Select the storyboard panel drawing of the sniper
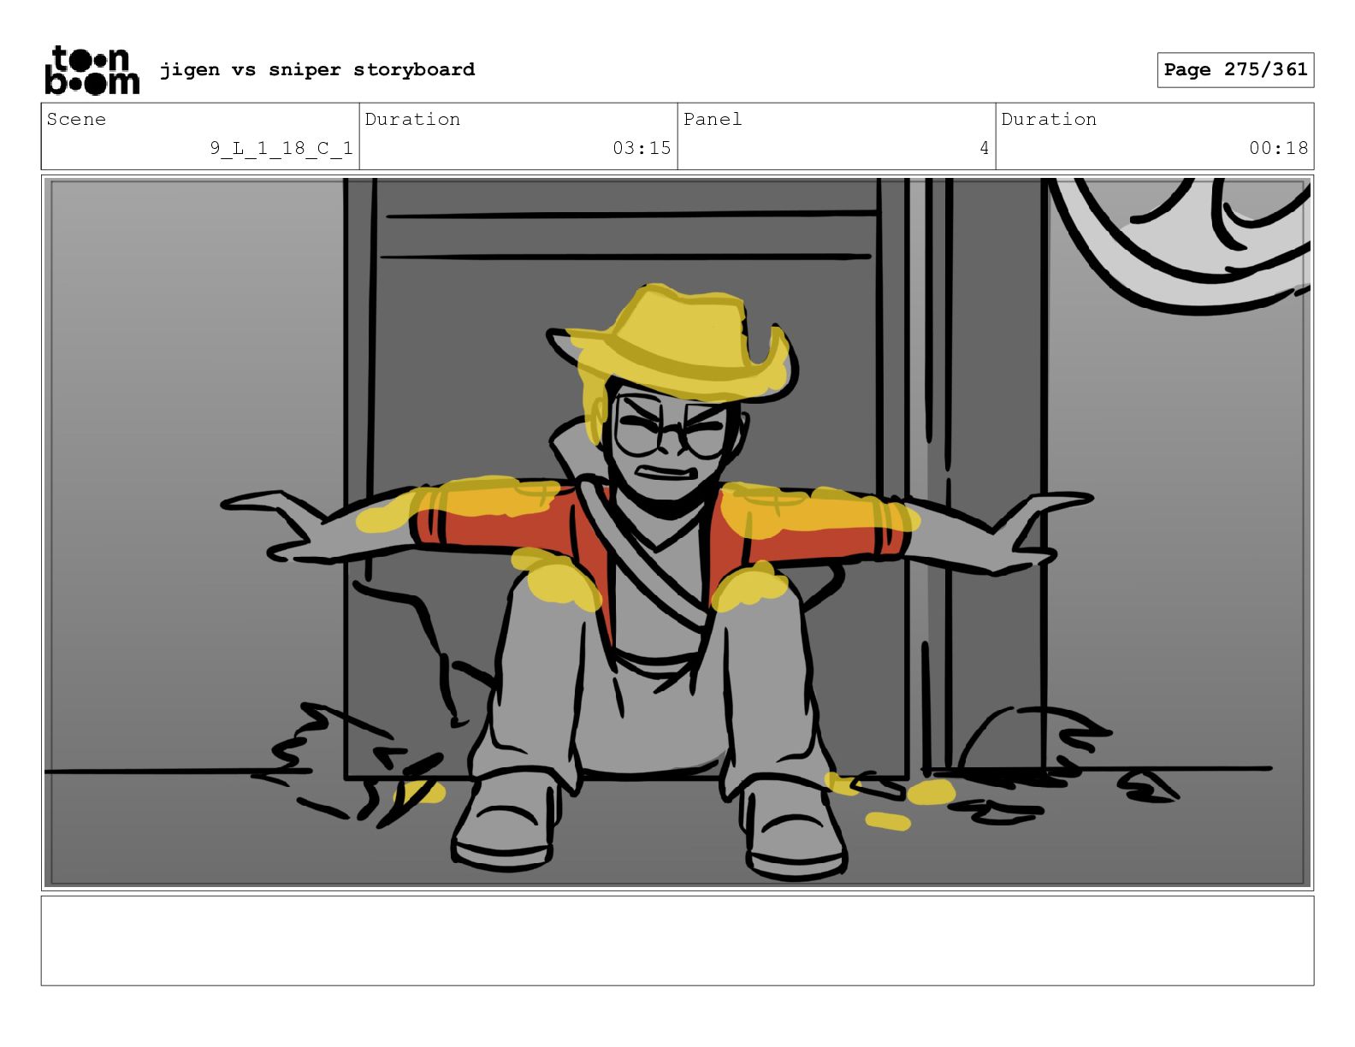The height and width of the screenshot is (1047, 1355). (x=677, y=533)
